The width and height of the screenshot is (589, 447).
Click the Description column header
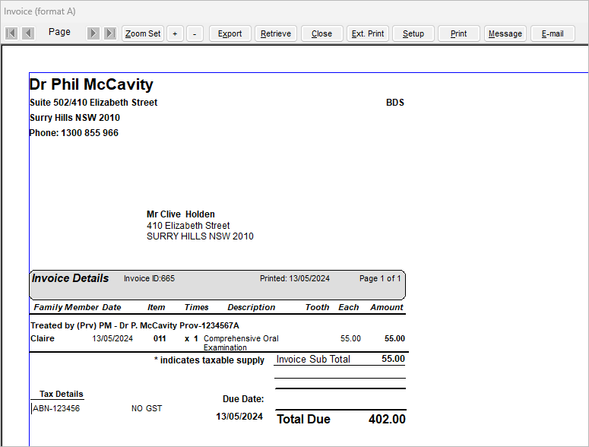pos(252,307)
